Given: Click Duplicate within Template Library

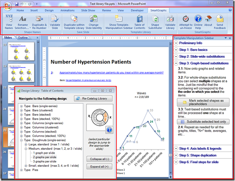Looking at the screenshot, I should [74, 22].
